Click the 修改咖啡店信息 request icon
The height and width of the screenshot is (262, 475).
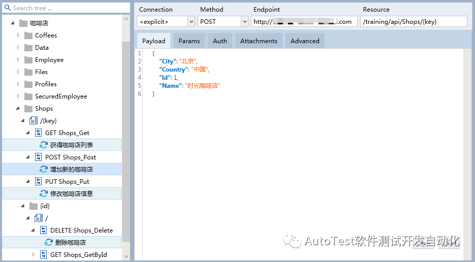[44, 193]
